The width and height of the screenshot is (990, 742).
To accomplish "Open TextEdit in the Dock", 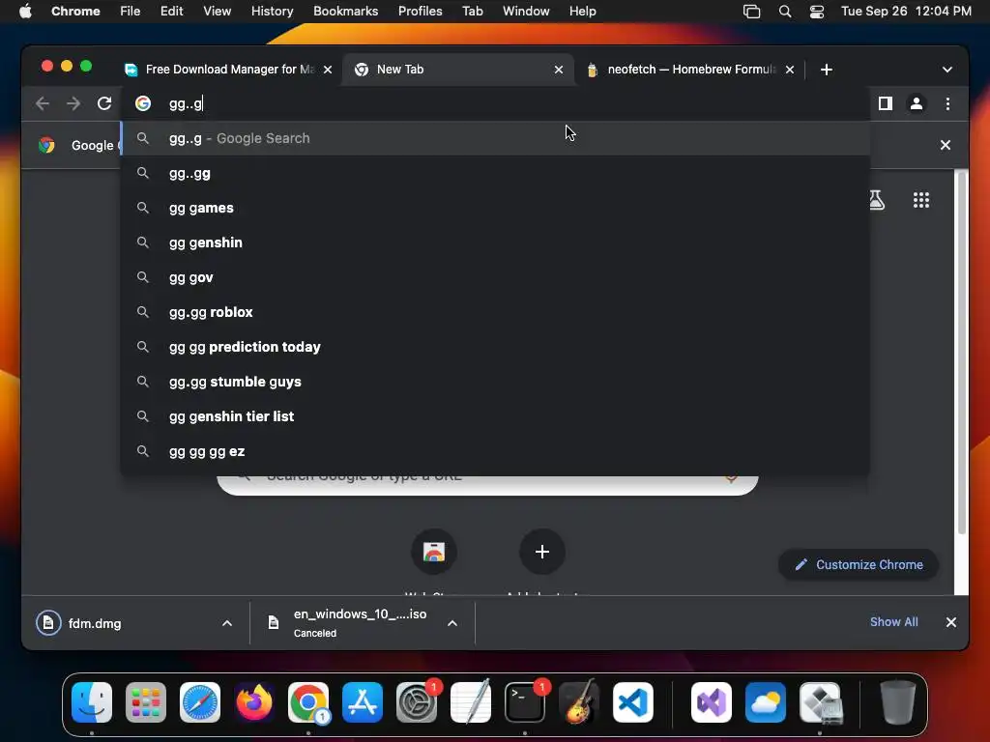I will (x=471, y=702).
